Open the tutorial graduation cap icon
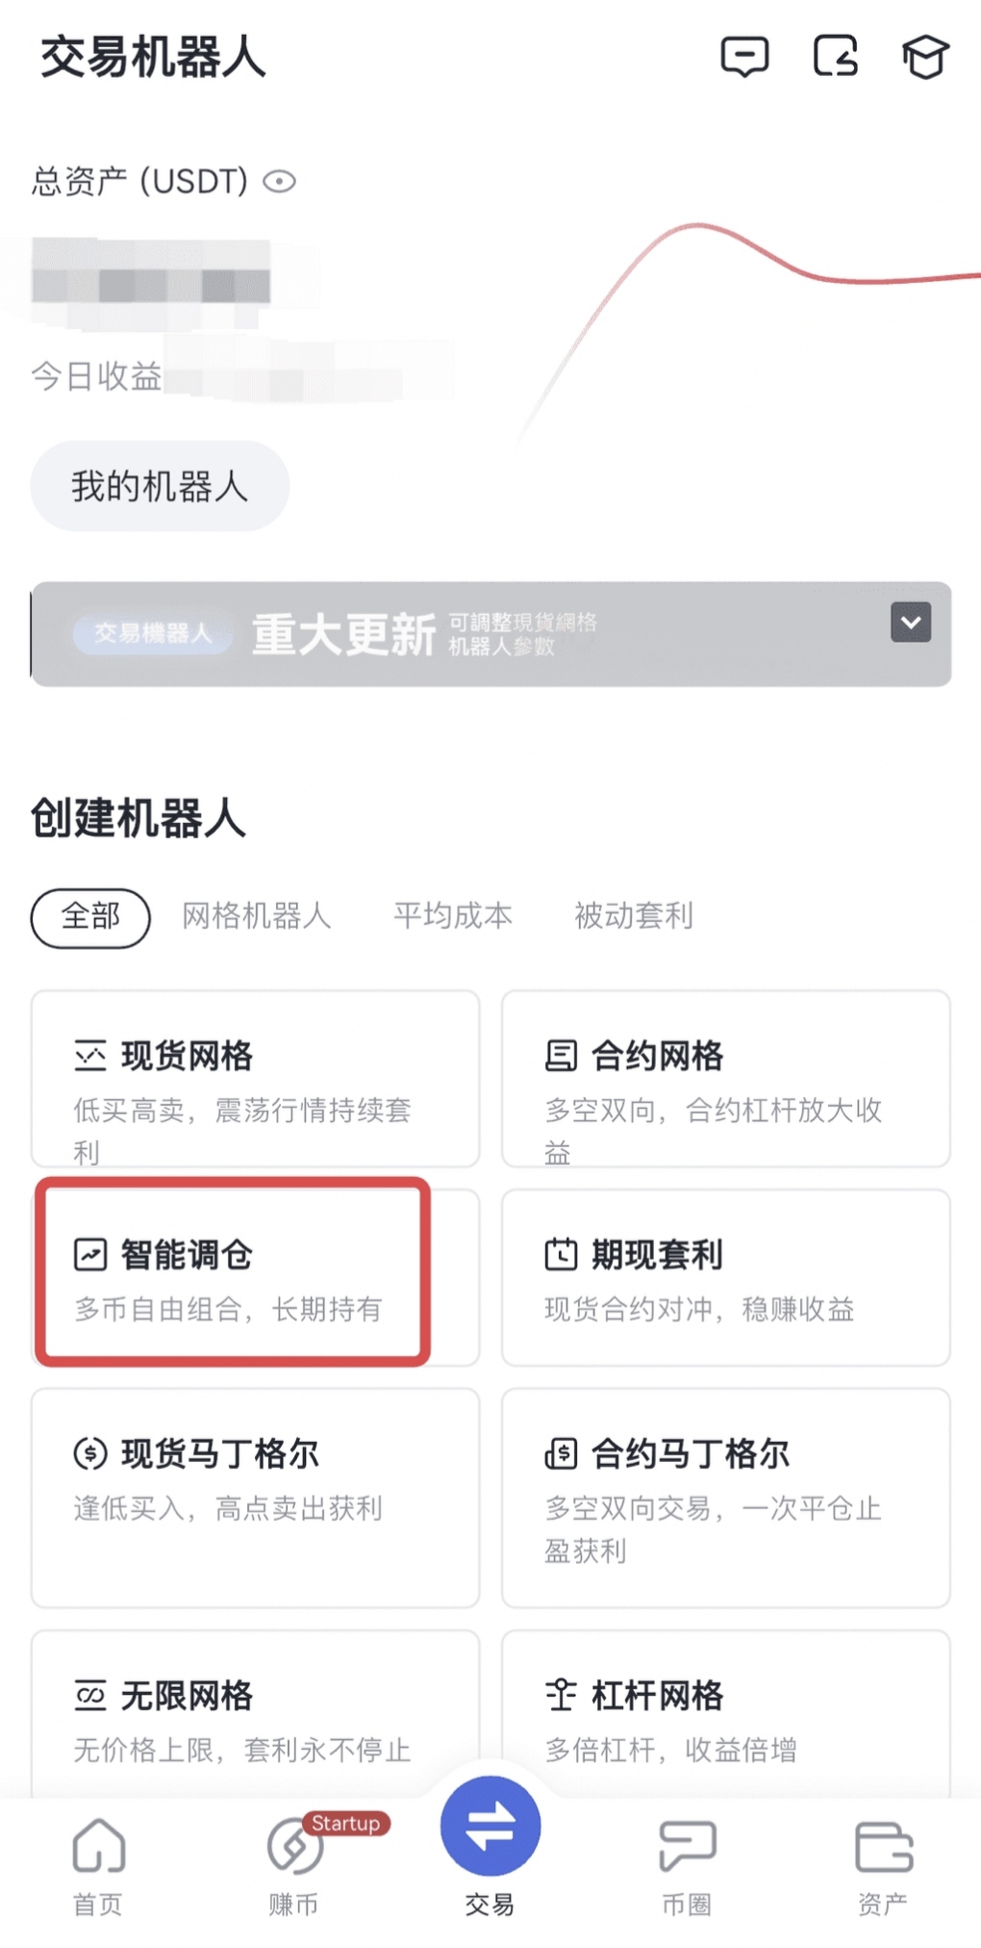 point(925,57)
